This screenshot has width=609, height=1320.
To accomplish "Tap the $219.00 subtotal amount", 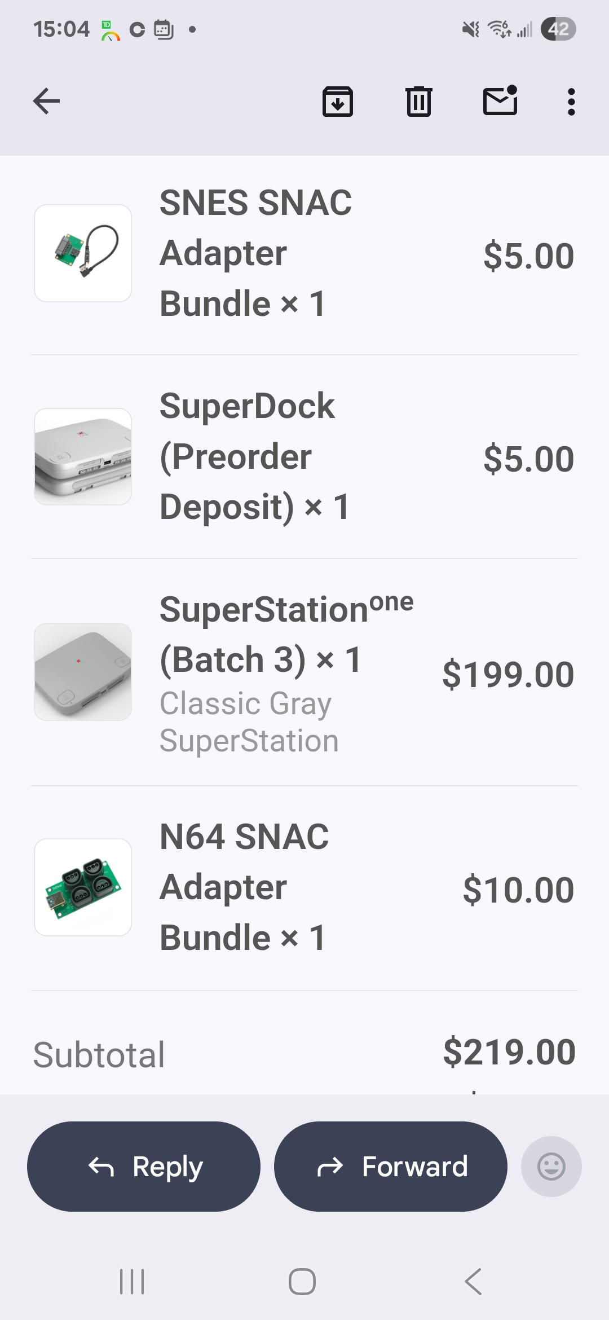I will 509,1052.
